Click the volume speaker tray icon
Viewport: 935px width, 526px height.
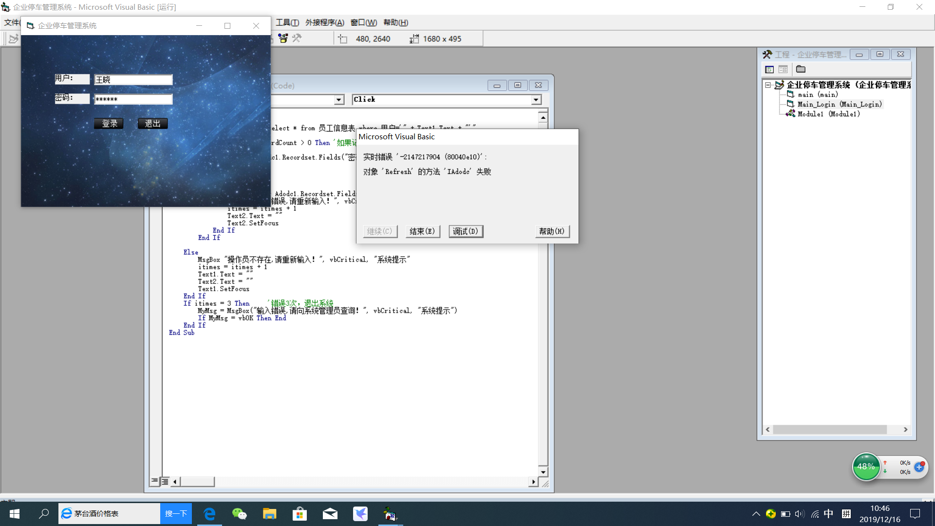click(800, 514)
